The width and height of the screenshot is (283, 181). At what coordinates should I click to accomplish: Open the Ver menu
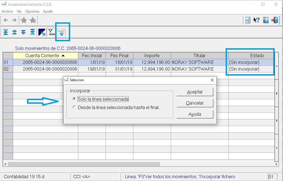(19, 11)
